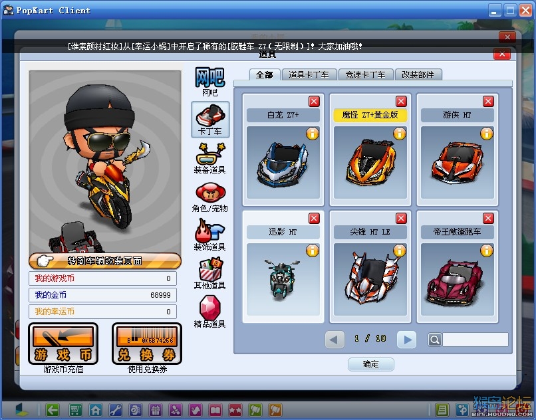Click the page indicator 1 / 10
The width and height of the screenshot is (536, 420).
coord(370,339)
